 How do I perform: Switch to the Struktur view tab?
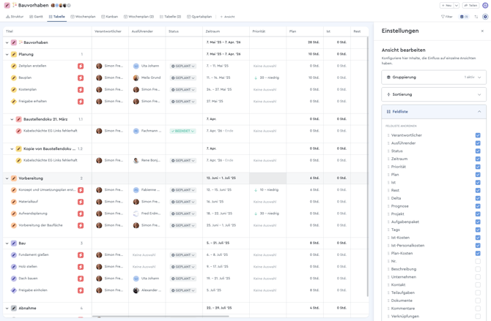pyautogui.click(x=15, y=17)
